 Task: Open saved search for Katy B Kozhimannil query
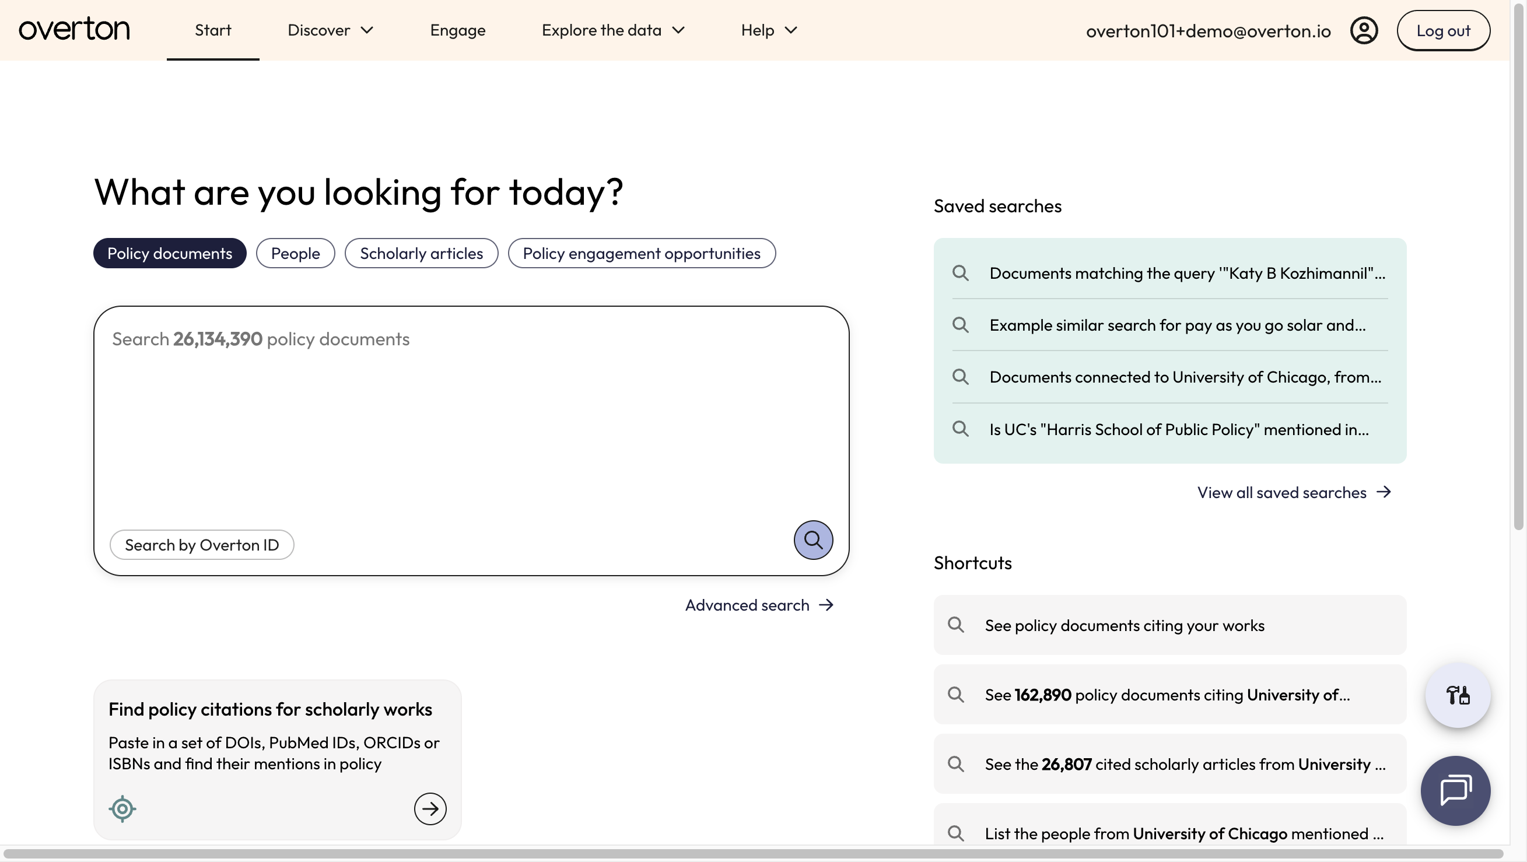1169,273
